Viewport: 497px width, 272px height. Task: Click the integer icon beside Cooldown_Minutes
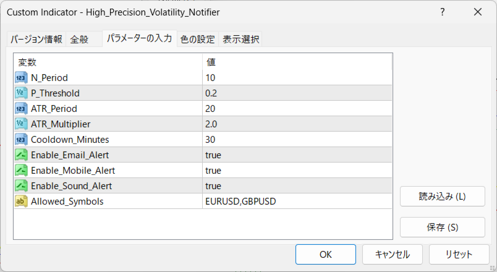21,140
